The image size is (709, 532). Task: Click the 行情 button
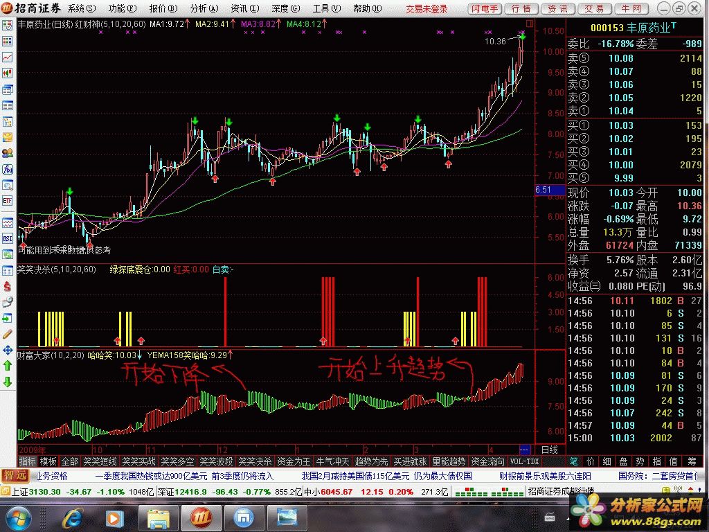(x=521, y=8)
